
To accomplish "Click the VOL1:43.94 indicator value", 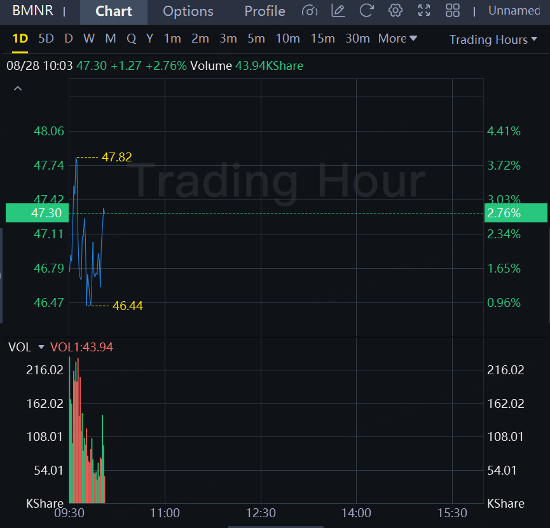I will (82, 347).
